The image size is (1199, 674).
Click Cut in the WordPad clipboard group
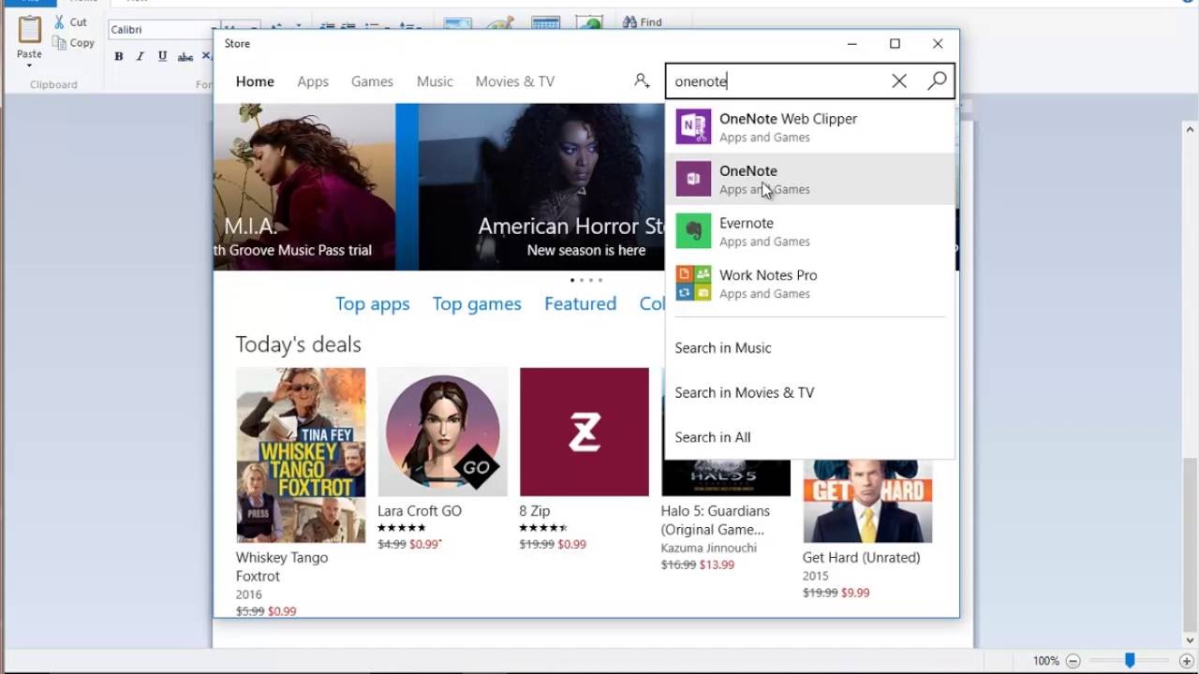[70, 22]
